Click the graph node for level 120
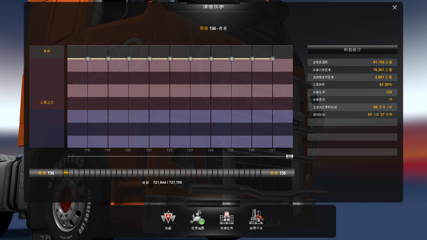 [x=129, y=59]
